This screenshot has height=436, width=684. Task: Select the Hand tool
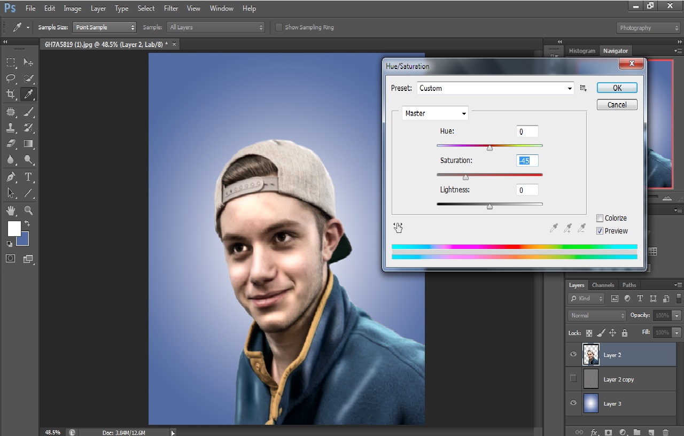click(11, 210)
